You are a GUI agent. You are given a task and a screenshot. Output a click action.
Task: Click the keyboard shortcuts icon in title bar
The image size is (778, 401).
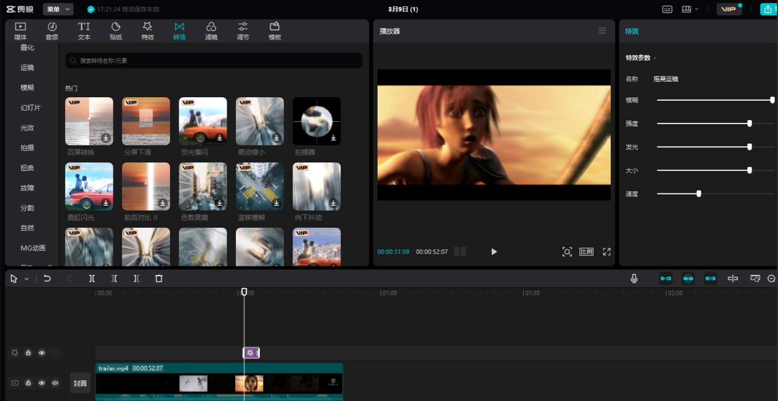point(668,9)
